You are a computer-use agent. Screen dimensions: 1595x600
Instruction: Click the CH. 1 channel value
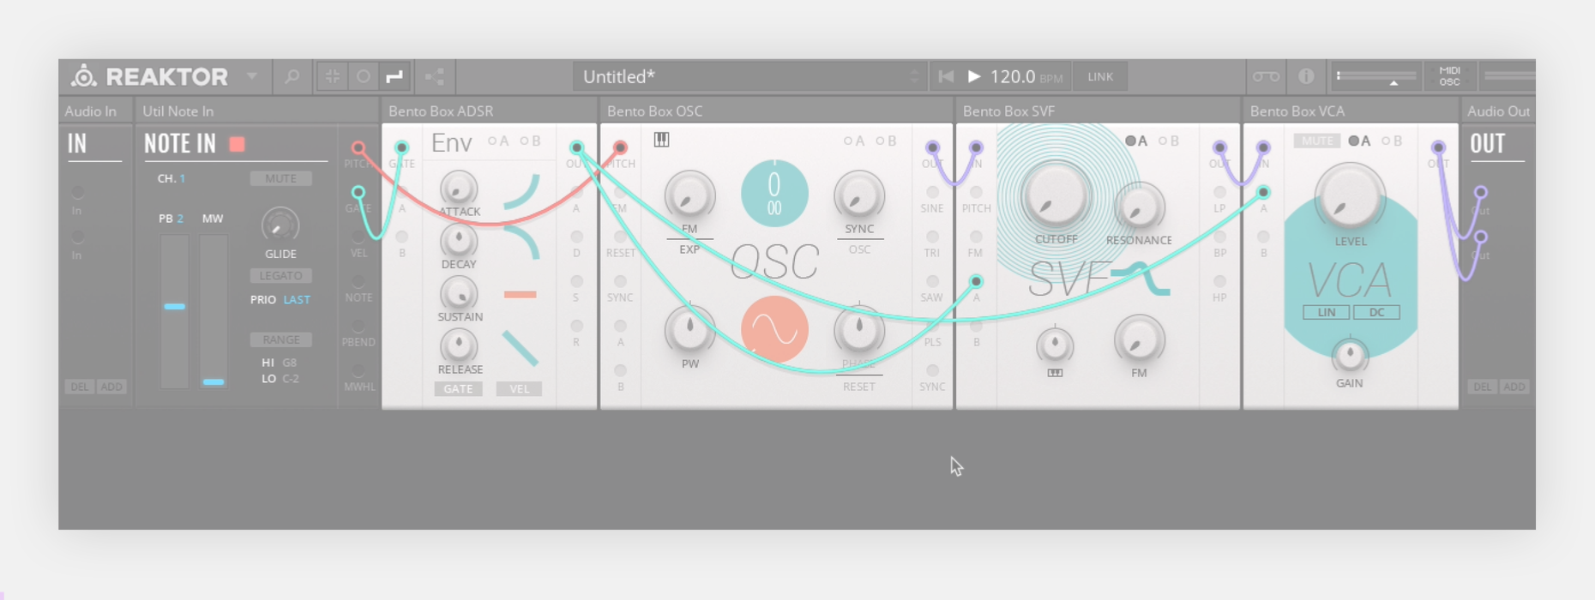[x=182, y=178]
